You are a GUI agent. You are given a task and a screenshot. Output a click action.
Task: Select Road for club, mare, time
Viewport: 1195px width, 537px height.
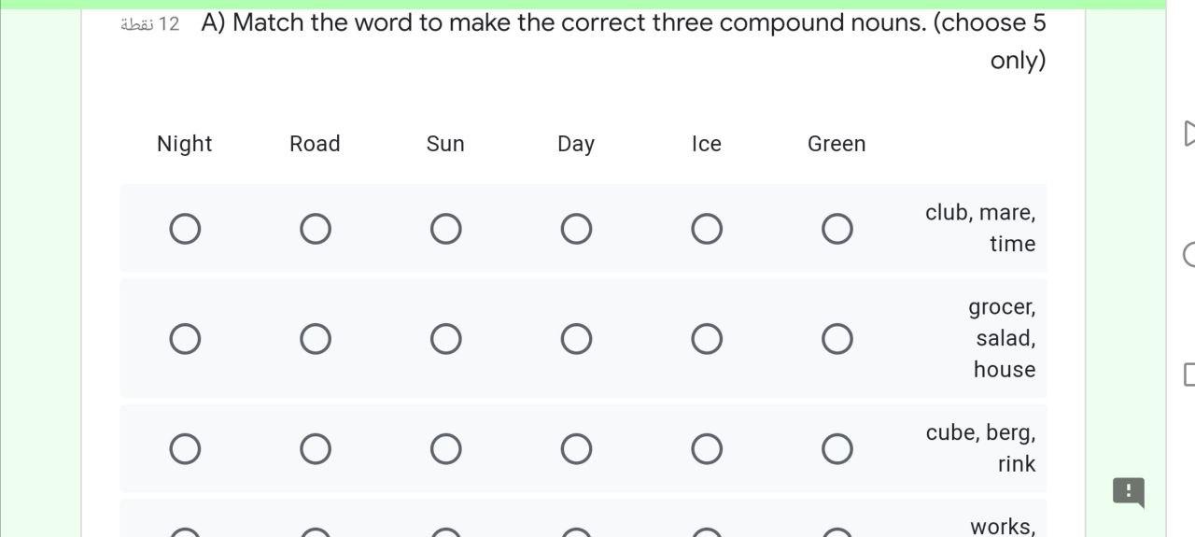coord(316,229)
